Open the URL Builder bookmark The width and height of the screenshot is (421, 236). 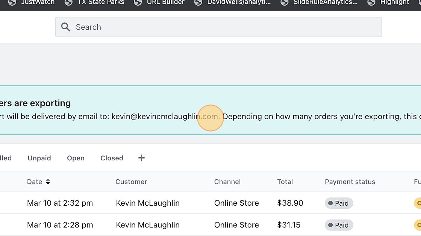[165, 3]
